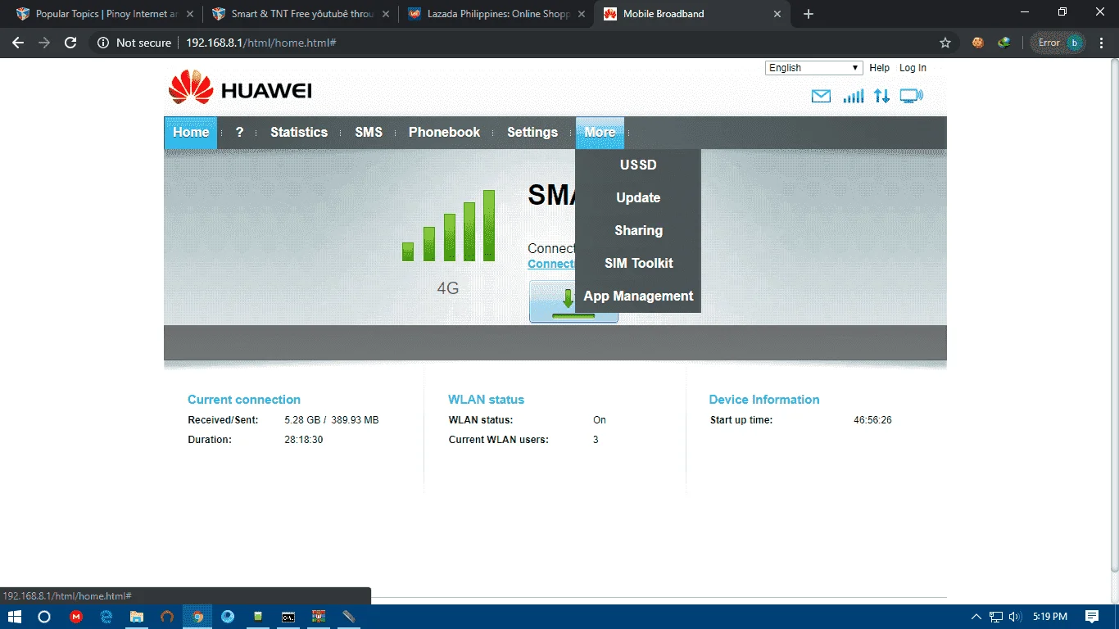Click the Help link
The width and height of the screenshot is (1119, 629).
click(879, 68)
